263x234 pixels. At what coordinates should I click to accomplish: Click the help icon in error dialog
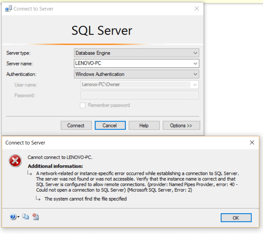[x=13, y=217]
